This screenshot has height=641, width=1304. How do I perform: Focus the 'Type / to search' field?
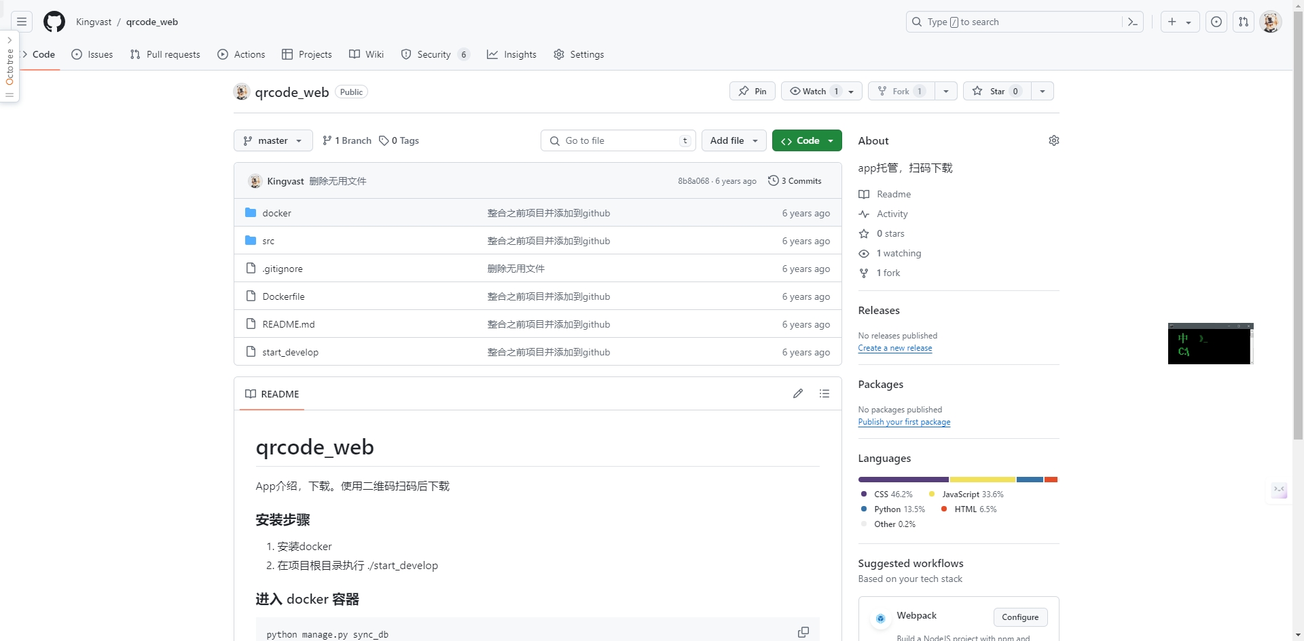[x=1015, y=22]
